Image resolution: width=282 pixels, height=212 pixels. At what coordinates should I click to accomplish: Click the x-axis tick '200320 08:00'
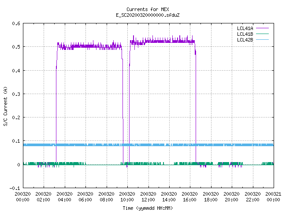click(x=106, y=197)
